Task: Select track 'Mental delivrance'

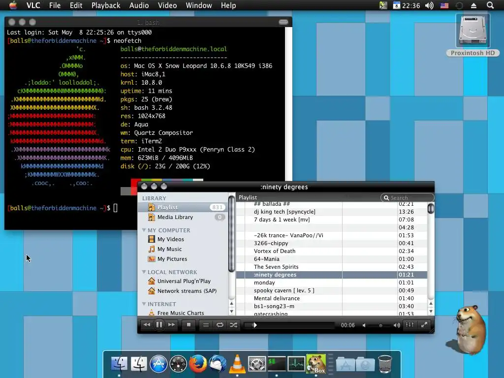Action: pyautogui.click(x=332, y=298)
